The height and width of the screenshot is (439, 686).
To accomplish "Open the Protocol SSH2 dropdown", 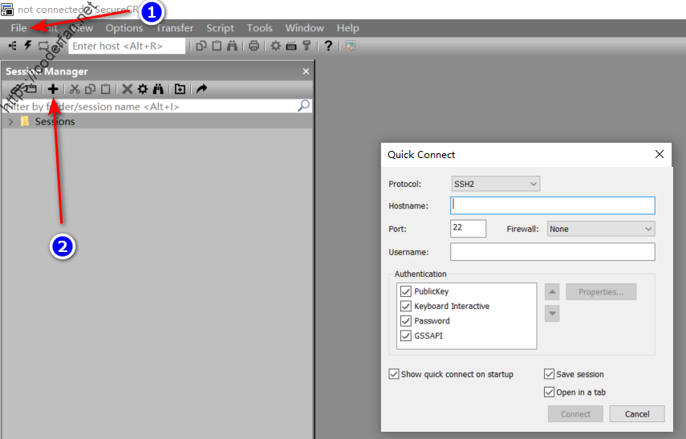I will pos(496,184).
